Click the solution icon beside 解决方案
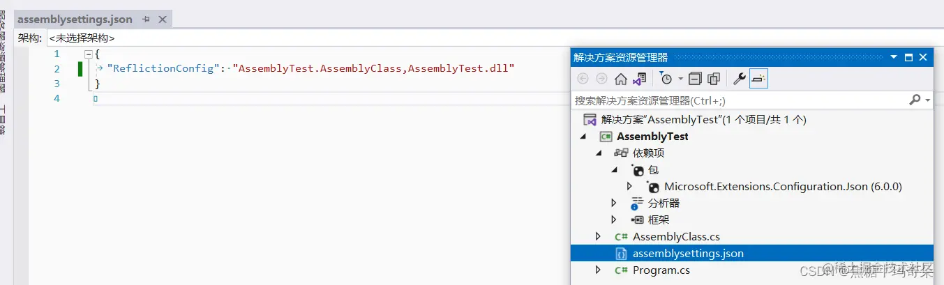944x285 pixels. (x=590, y=119)
